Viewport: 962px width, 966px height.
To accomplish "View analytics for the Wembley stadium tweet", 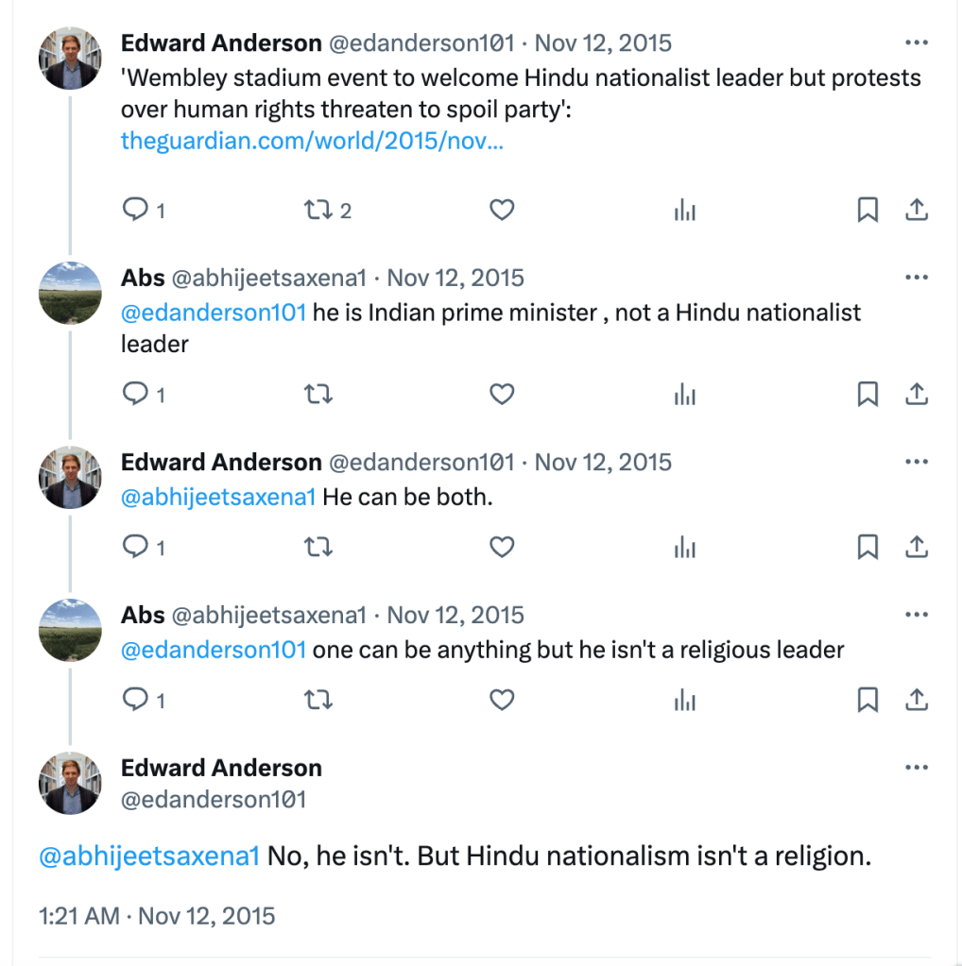I will pos(684,210).
